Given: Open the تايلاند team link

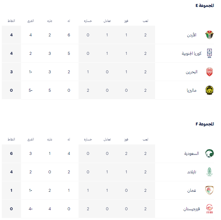Looking at the screenshot, I should (192, 172).
